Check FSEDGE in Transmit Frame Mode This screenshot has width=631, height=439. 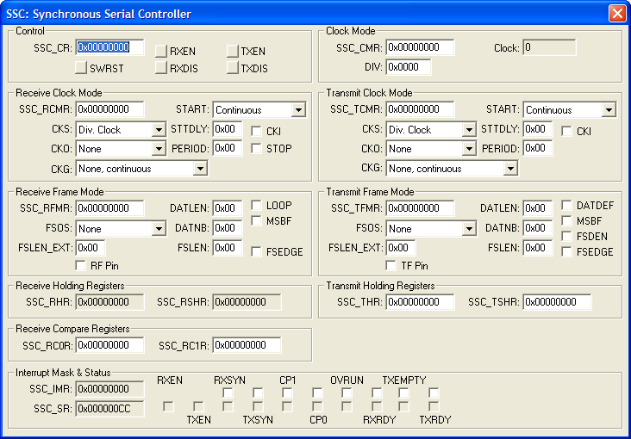pos(566,251)
